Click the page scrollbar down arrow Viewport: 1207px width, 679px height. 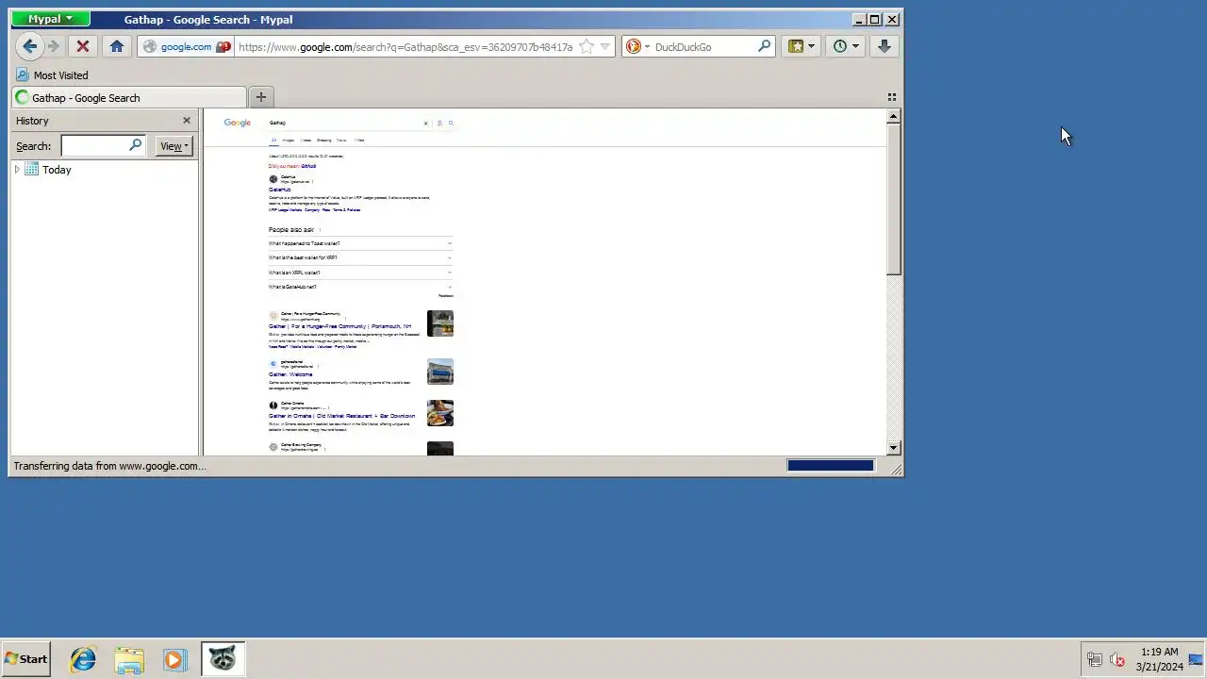[893, 448]
